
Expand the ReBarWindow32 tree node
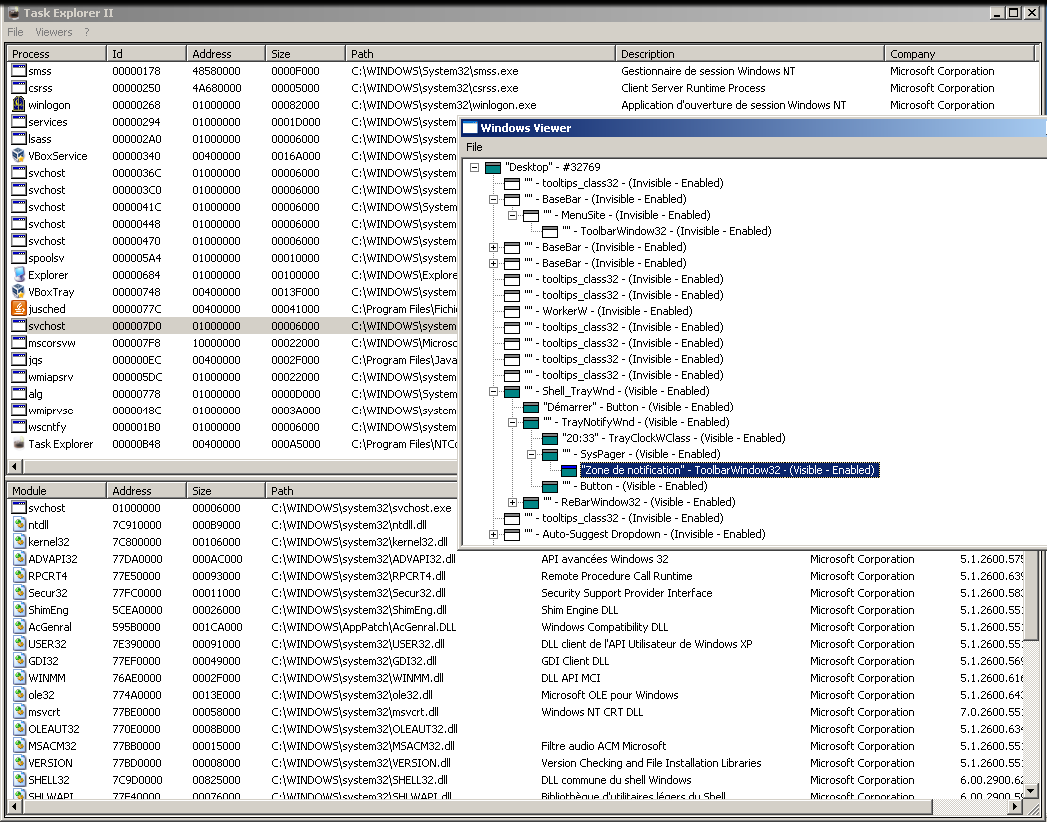pyautogui.click(x=513, y=502)
